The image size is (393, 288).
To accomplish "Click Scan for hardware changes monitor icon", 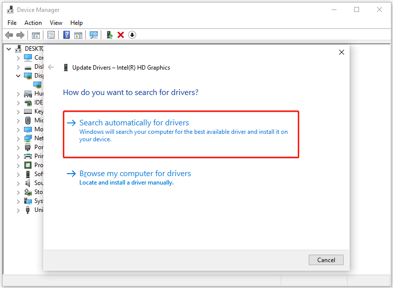I will pyautogui.click(x=94, y=35).
